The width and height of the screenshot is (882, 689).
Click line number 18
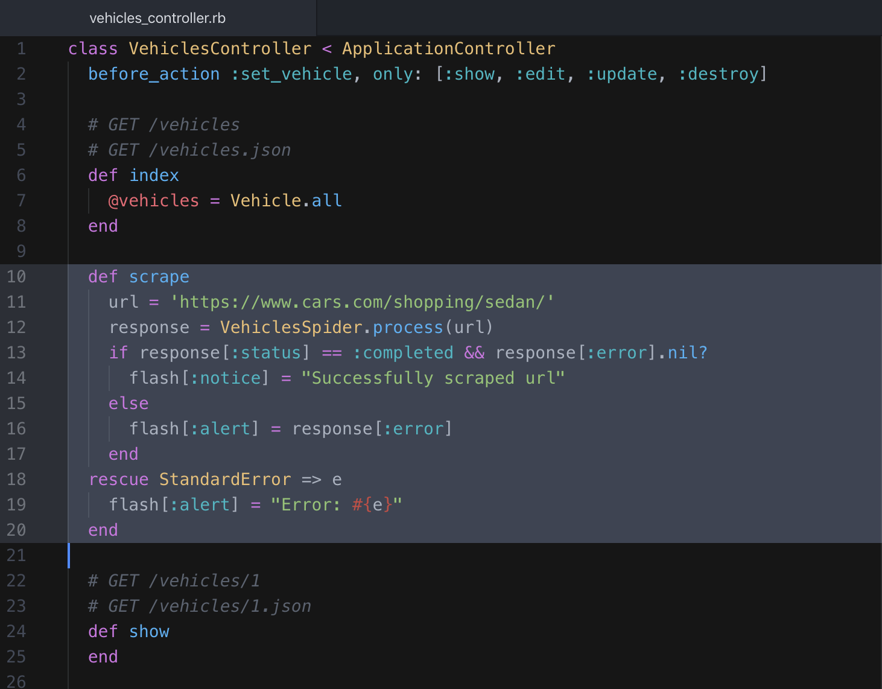coord(16,479)
